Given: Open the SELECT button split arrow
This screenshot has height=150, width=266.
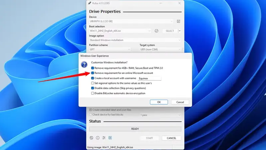Looking at the screenshot, I should (x=180, y=31).
